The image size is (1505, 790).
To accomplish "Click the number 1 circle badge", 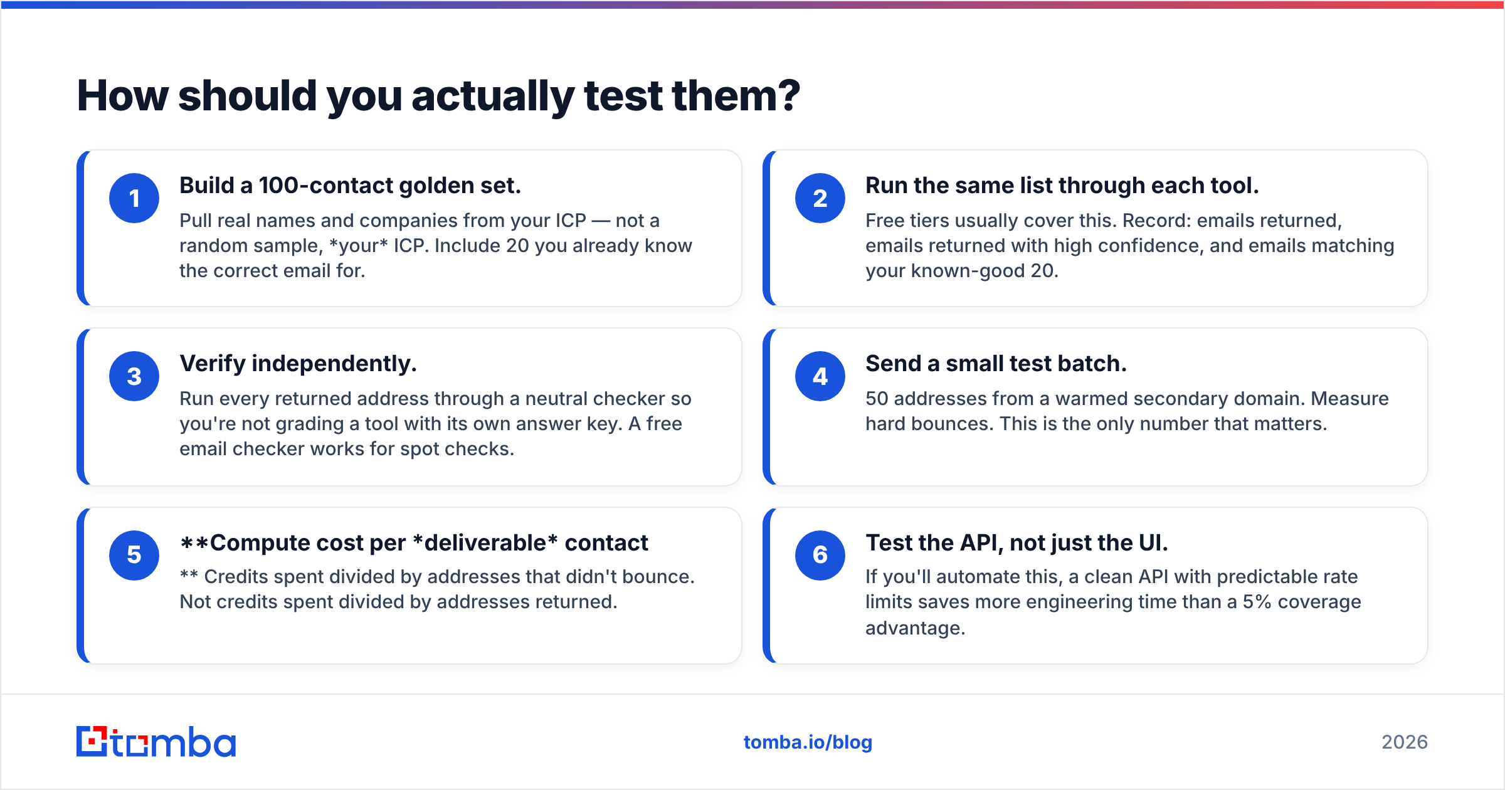I will [134, 198].
